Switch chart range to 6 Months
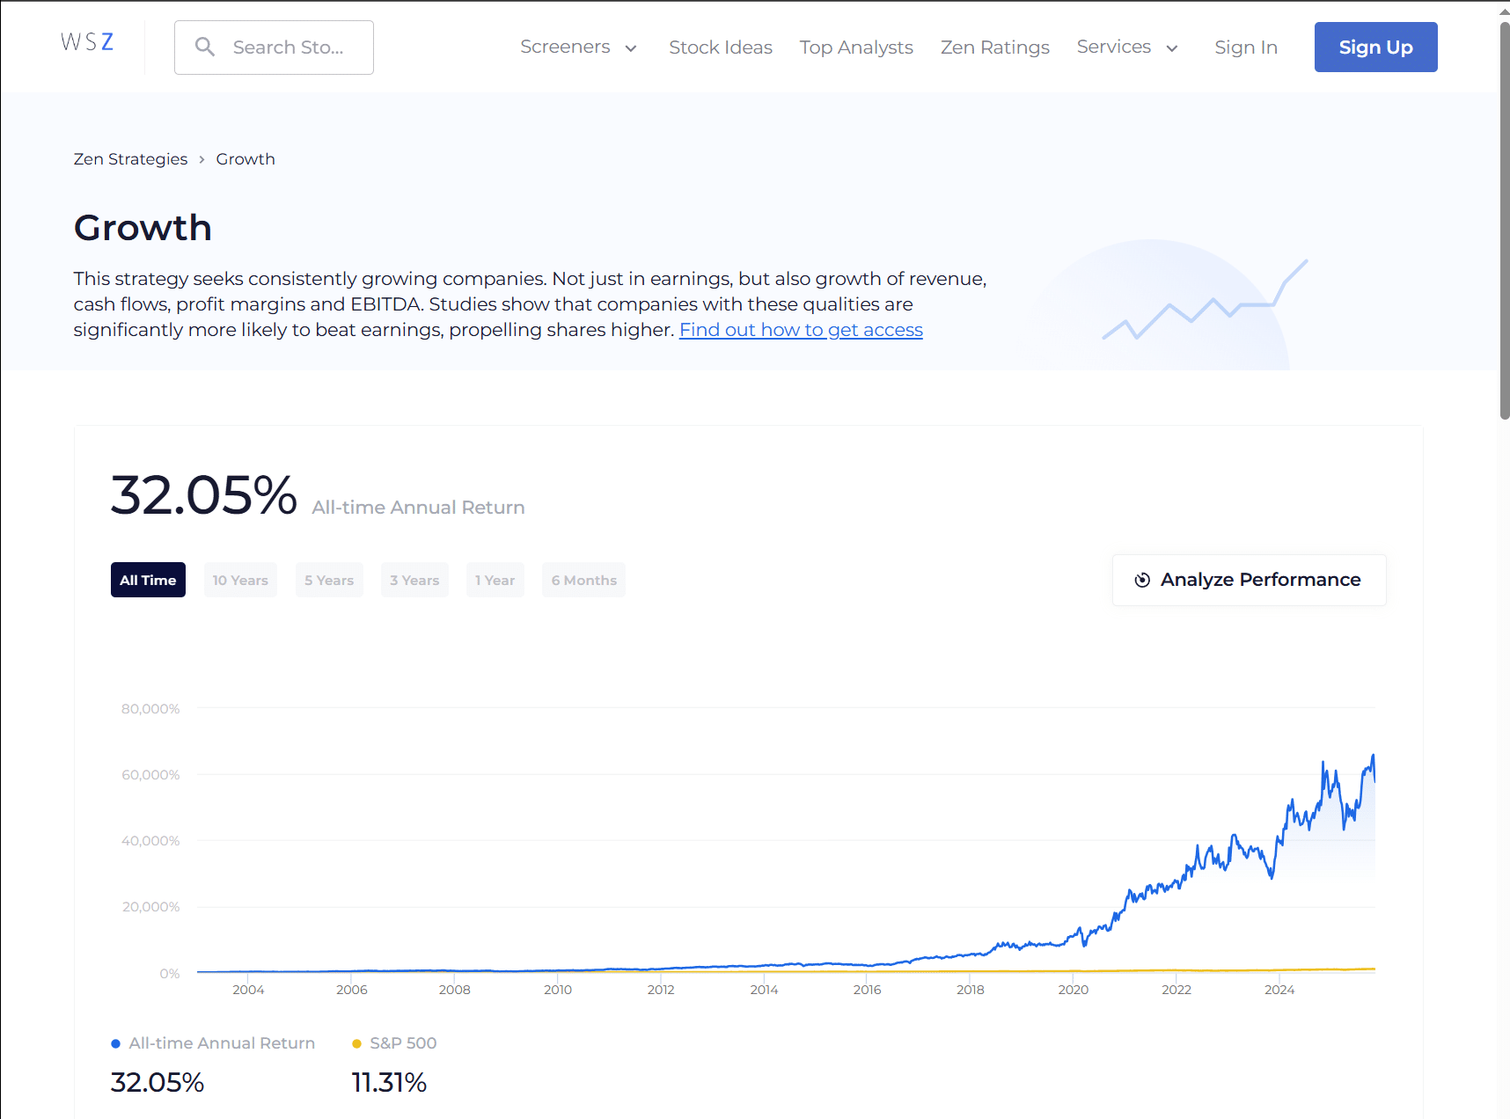This screenshot has height=1119, width=1510. [x=583, y=580]
